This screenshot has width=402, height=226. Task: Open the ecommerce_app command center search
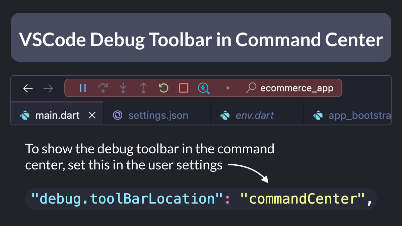point(290,88)
